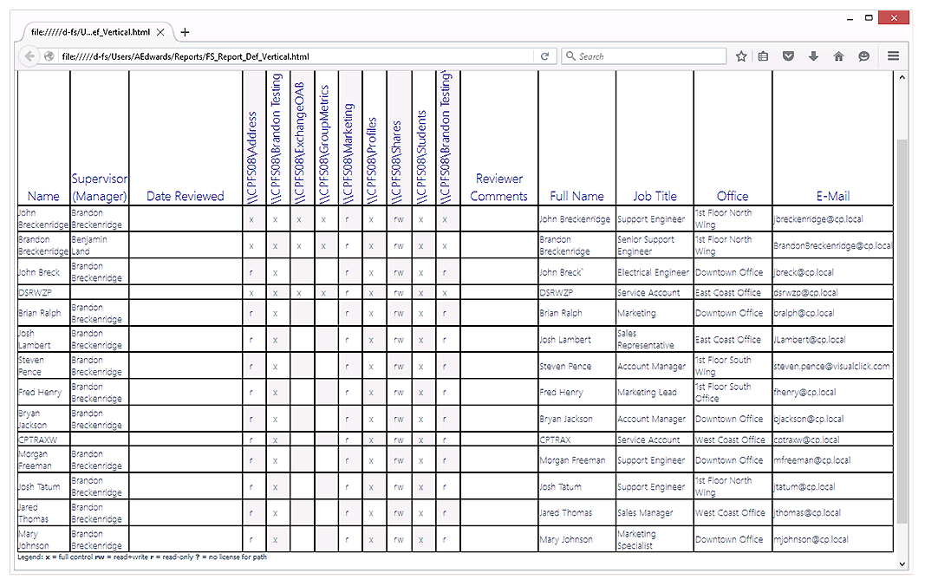Click the Reviewer Comments column header
The height and width of the screenshot is (586, 925).
pos(498,187)
